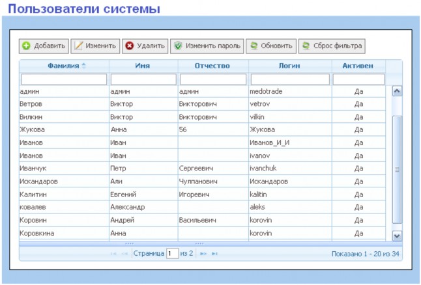Click the shield icon on Изменить пароль

pos(178,46)
